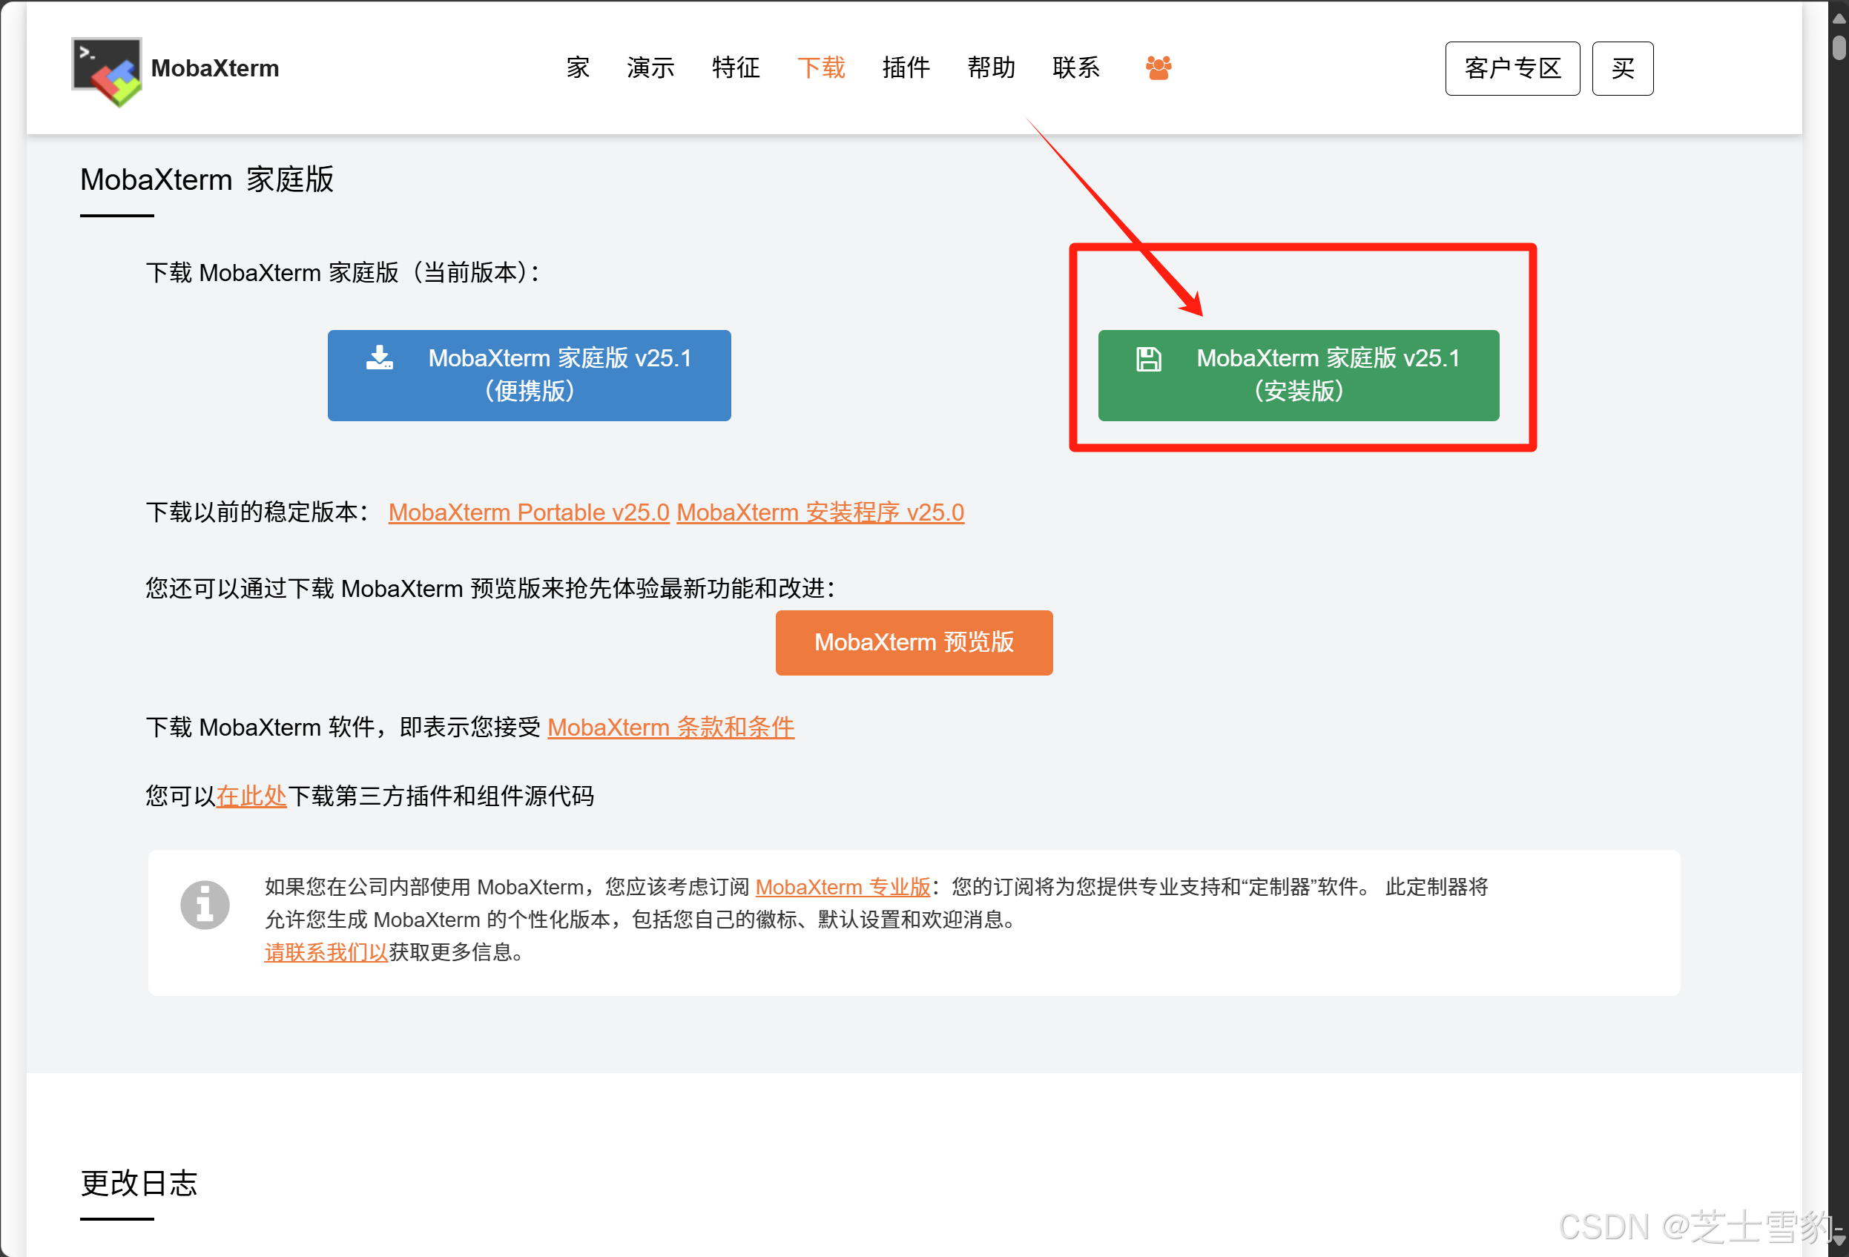Open the 特征 features menu
The width and height of the screenshot is (1849, 1257).
735,67
